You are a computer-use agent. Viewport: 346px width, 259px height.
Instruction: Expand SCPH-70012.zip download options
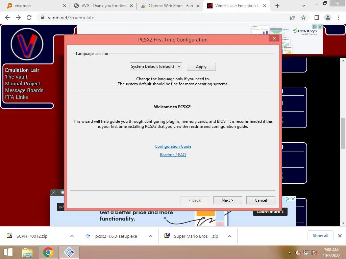[72, 236]
